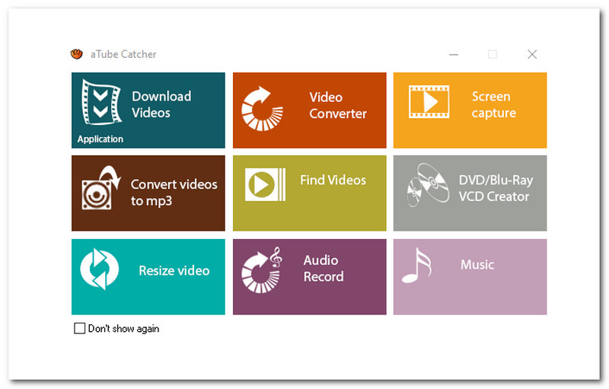Screen dimensions: 609x389
Task: Start Audio Record text label
Action: click(x=323, y=268)
